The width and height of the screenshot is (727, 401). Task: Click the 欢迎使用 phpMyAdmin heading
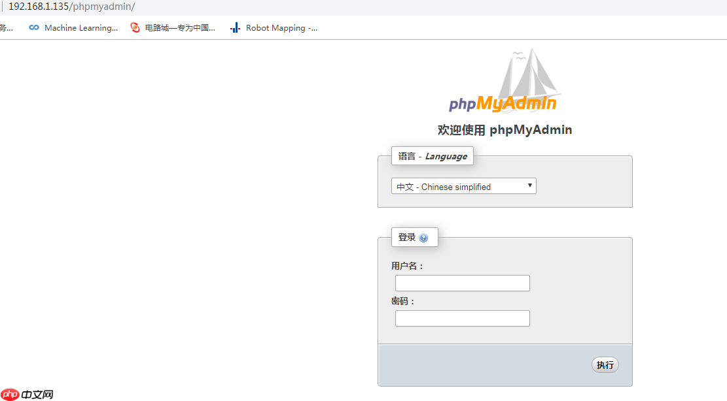[x=505, y=130]
